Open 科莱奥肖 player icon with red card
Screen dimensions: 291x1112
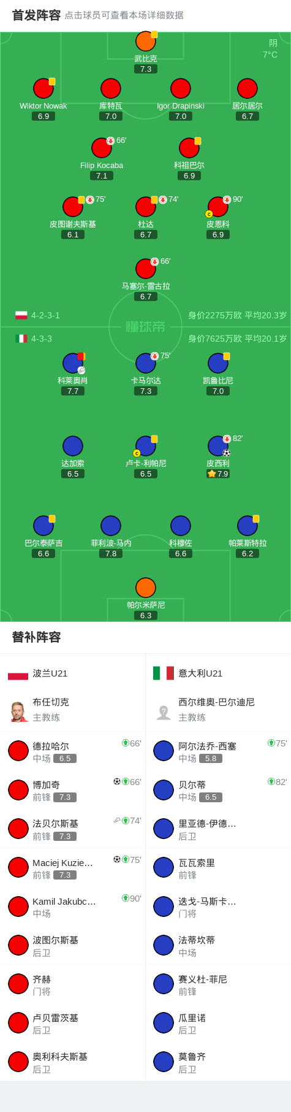click(x=73, y=363)
